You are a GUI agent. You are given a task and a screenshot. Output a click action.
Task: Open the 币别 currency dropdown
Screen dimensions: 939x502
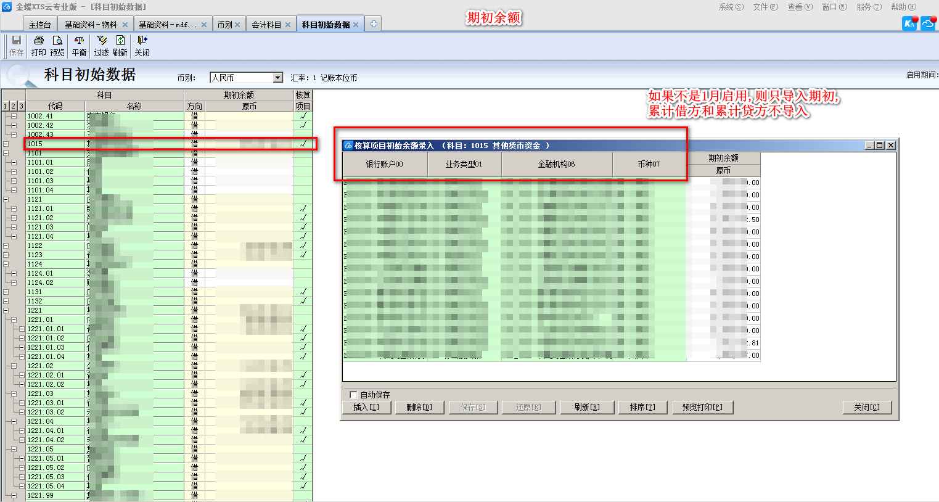click(x=277, y=78)
